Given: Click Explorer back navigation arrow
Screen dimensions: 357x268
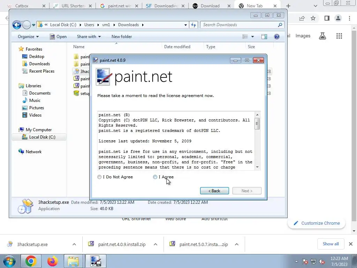Looking at the screenshot, I should coord(17,25).
